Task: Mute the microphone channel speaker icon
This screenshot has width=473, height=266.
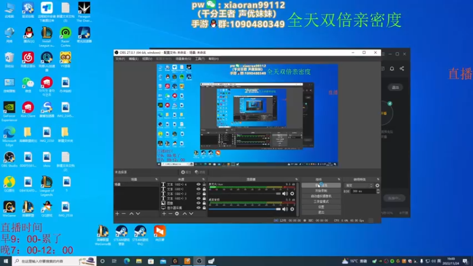Action: pyautogui.click(x=285, y=194)
